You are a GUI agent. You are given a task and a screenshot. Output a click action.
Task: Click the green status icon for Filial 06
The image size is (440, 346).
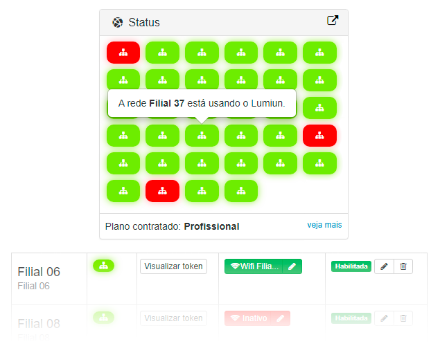(103, 266)
